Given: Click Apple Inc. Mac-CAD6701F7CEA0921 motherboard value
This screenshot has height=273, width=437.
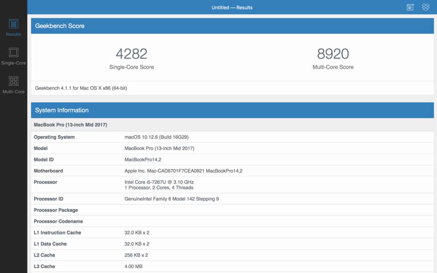Looking at the screenshot, I should coord(184,171).
